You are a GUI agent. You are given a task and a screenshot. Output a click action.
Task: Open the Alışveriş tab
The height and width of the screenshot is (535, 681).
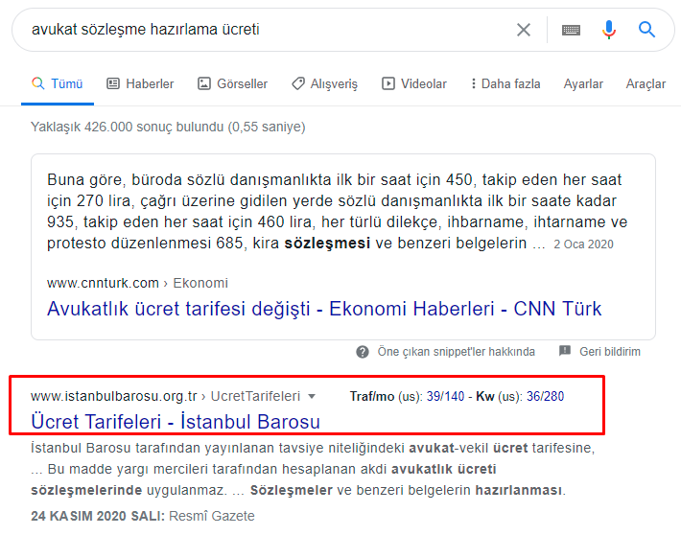(x=324, y=83)
